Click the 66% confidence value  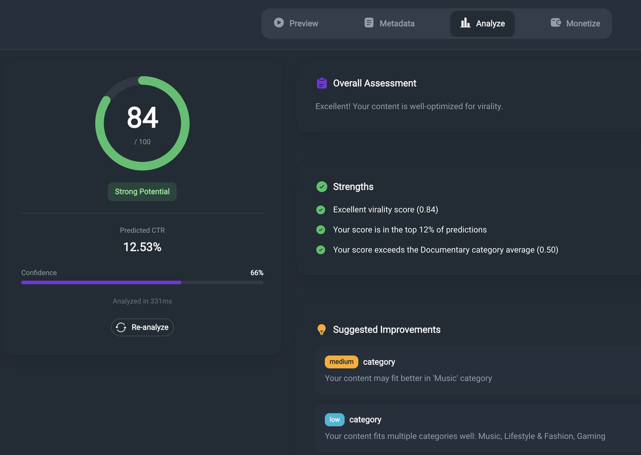[x=257, y=273]
